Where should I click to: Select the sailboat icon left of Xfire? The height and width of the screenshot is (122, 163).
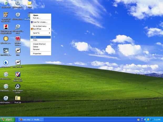click(x=6, y=52)
